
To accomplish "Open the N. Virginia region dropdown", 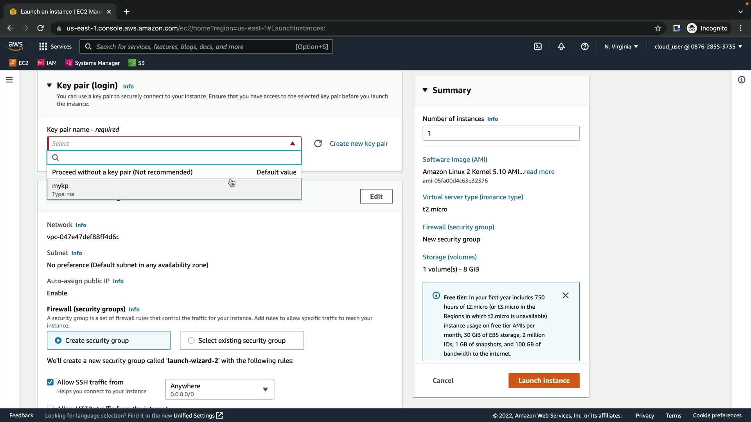I will click(x=621, y=46).
